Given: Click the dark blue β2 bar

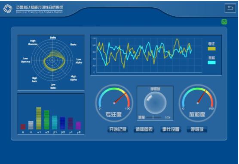Looking at the screenshot, I should tap(62, 123).
